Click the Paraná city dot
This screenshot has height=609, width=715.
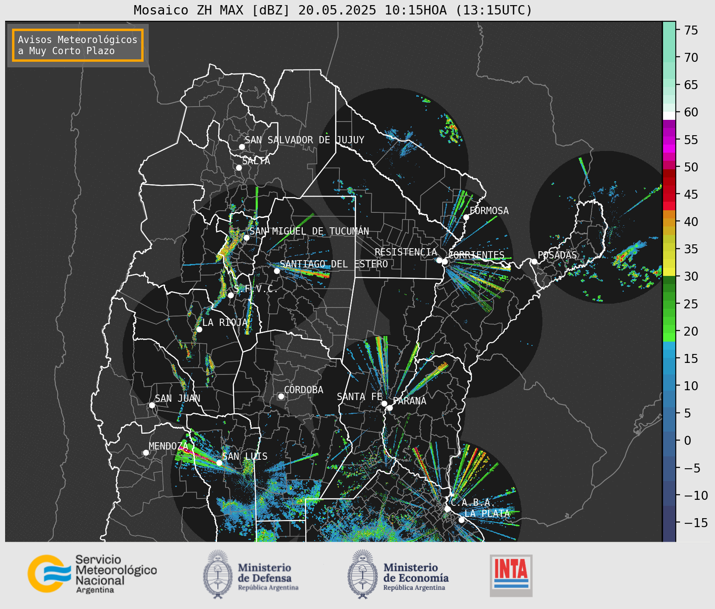(x=390, y=408)
